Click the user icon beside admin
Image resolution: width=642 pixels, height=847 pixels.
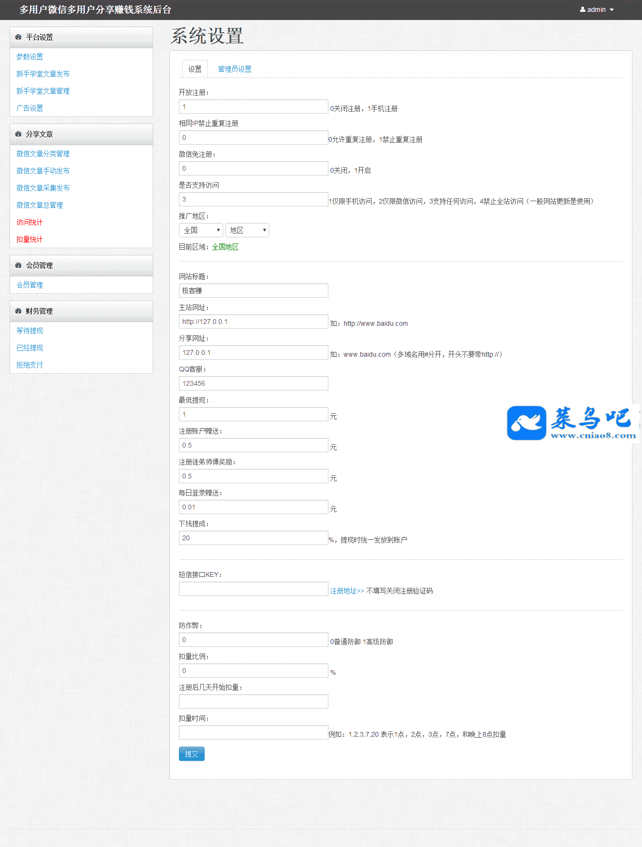point(583,10)
